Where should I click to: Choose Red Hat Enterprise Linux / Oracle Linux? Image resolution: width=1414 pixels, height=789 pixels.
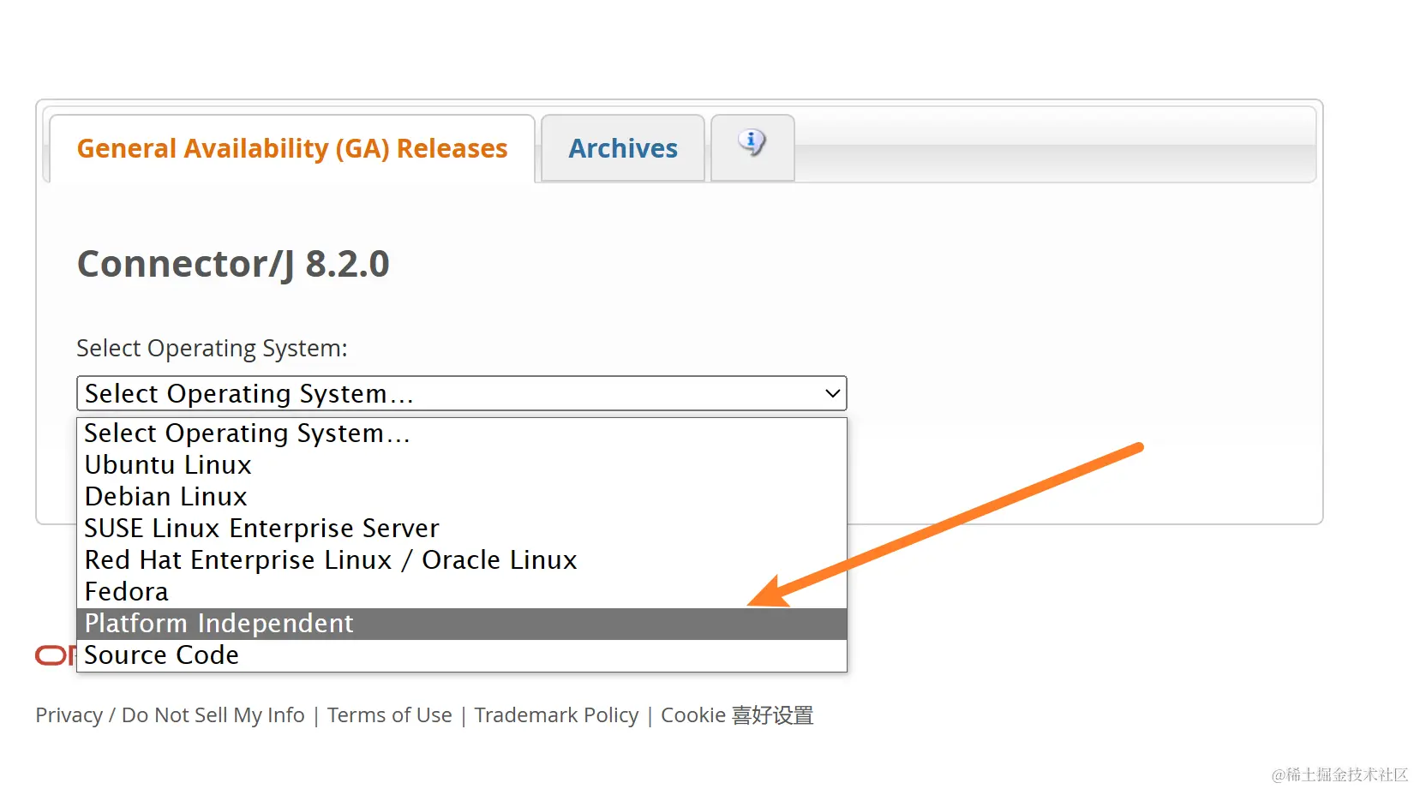point(462,560)
